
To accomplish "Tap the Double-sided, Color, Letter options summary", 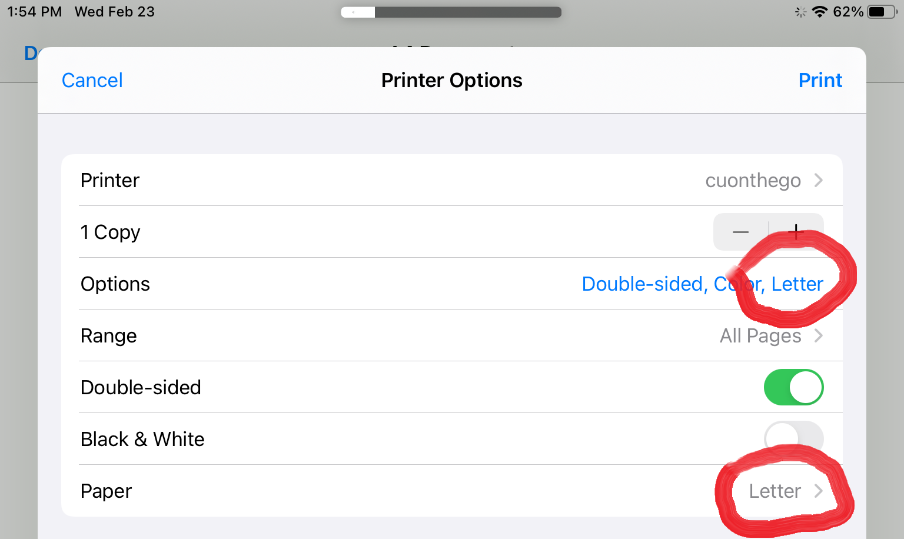I will tap(702, 284).
